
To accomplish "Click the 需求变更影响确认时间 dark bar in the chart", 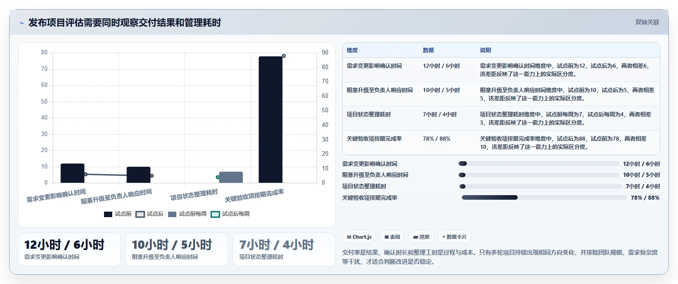I will (72, 173).
